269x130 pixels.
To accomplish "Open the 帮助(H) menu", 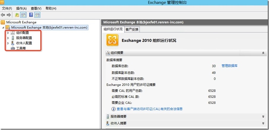I will (51, 8).
